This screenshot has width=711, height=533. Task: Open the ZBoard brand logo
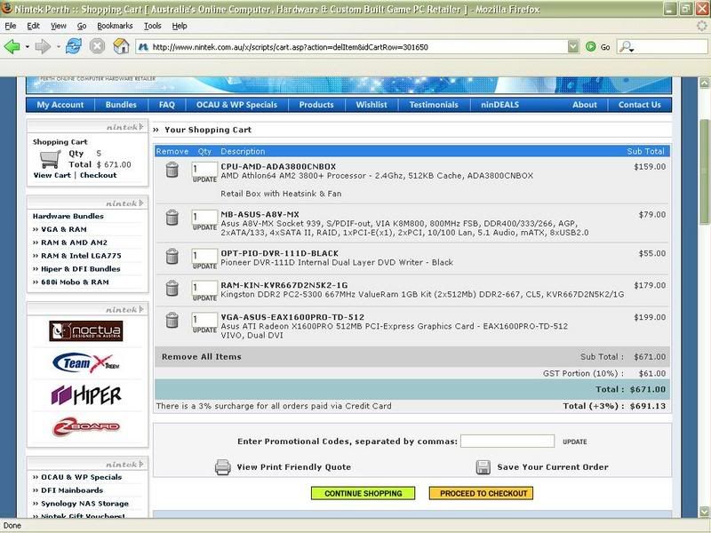[x=85, y=427]
